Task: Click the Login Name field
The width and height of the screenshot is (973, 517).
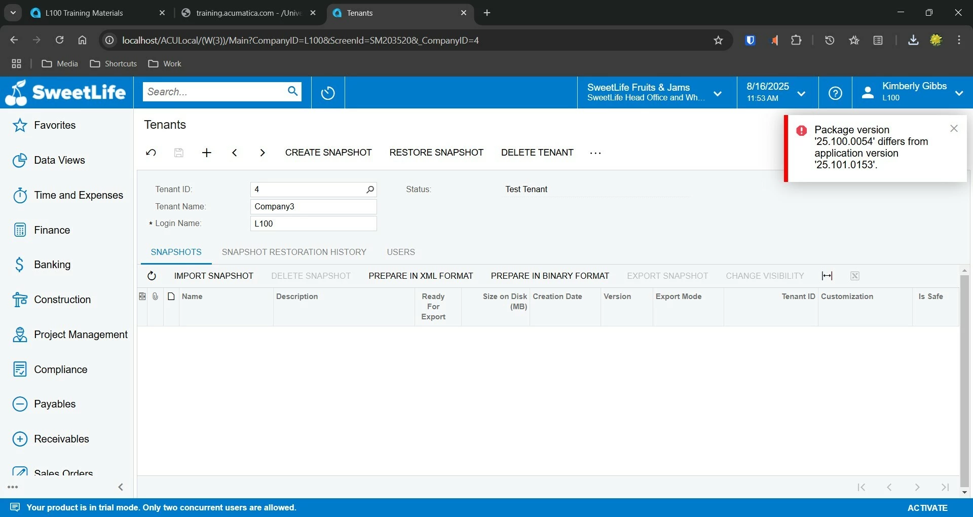Action: pos(313,224)
